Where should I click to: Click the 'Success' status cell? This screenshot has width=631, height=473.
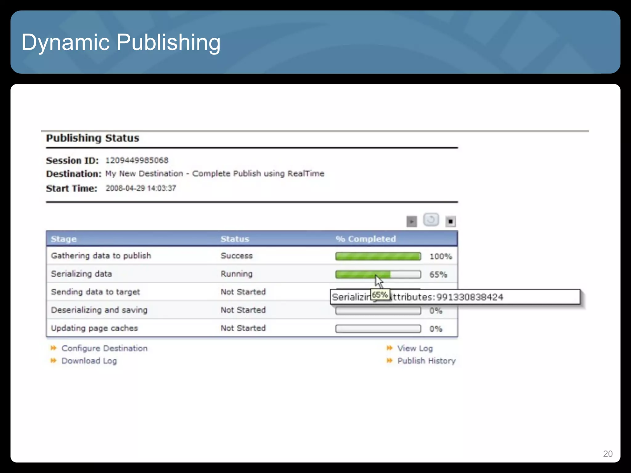coord(237,256)
